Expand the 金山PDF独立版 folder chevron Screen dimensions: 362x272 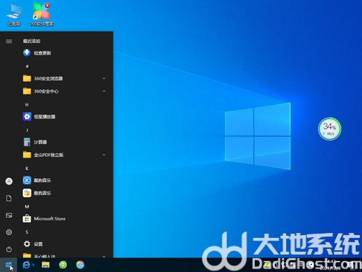104,155
